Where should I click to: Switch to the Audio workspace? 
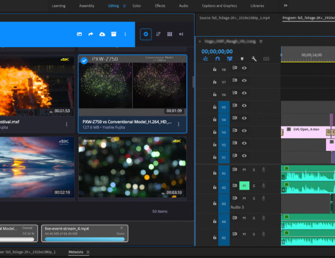click(x=184, y=6)
